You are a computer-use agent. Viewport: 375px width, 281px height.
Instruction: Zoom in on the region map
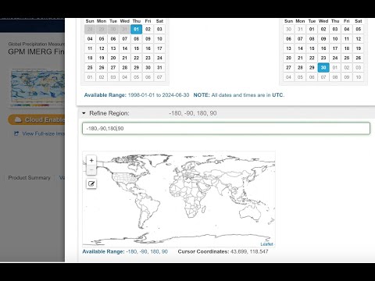pyautogui.click(x=91, y=160)
